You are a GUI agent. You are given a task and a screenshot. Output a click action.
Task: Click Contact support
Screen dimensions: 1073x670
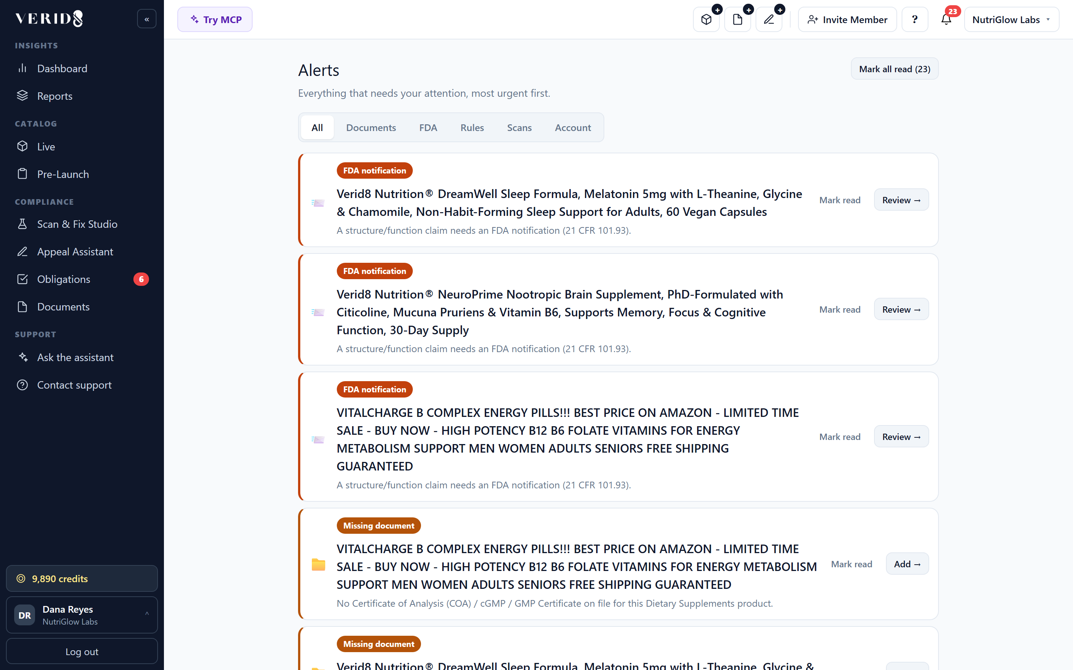pos(82,385)
